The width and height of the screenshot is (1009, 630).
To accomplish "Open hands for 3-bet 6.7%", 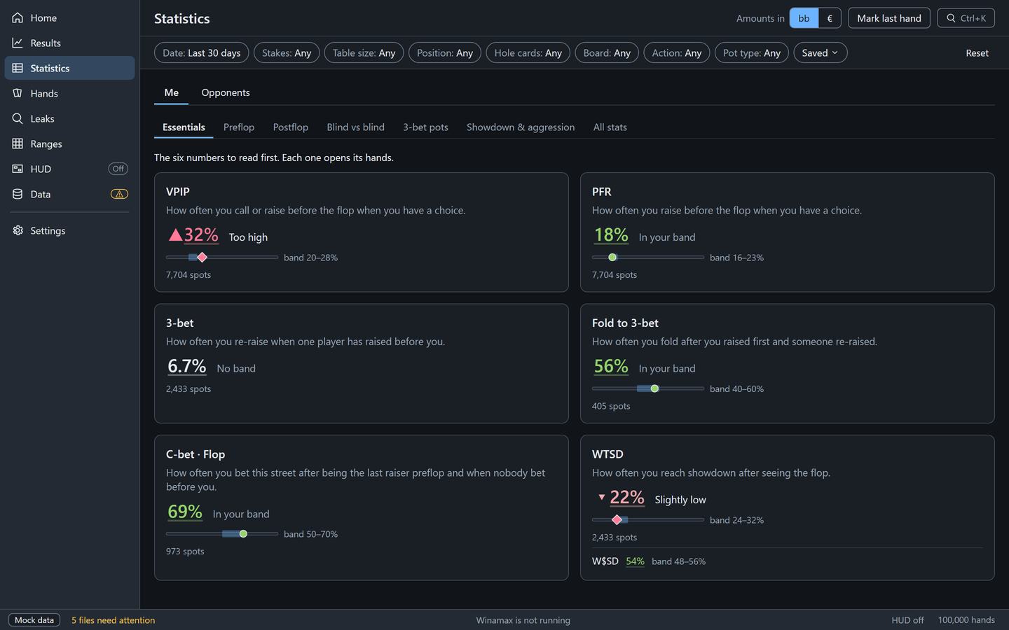I will pos(187,366).
